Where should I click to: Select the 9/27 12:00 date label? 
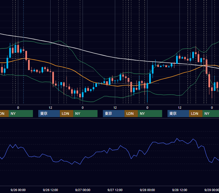[x=115, y=190]
